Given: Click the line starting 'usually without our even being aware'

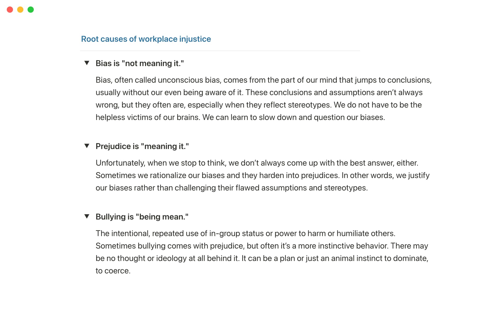Looking at the screenshot, I should pos(259,92).
